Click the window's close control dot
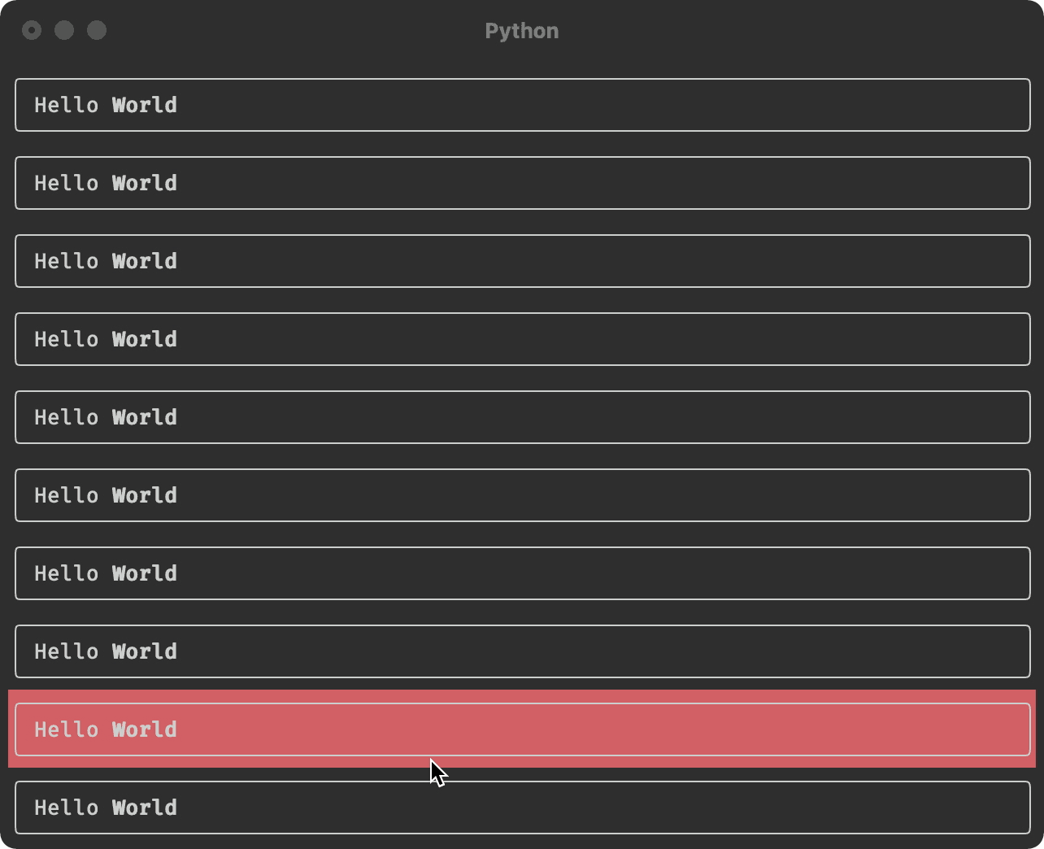Viewport: 1044px width, 849px height. coord(32,30)
